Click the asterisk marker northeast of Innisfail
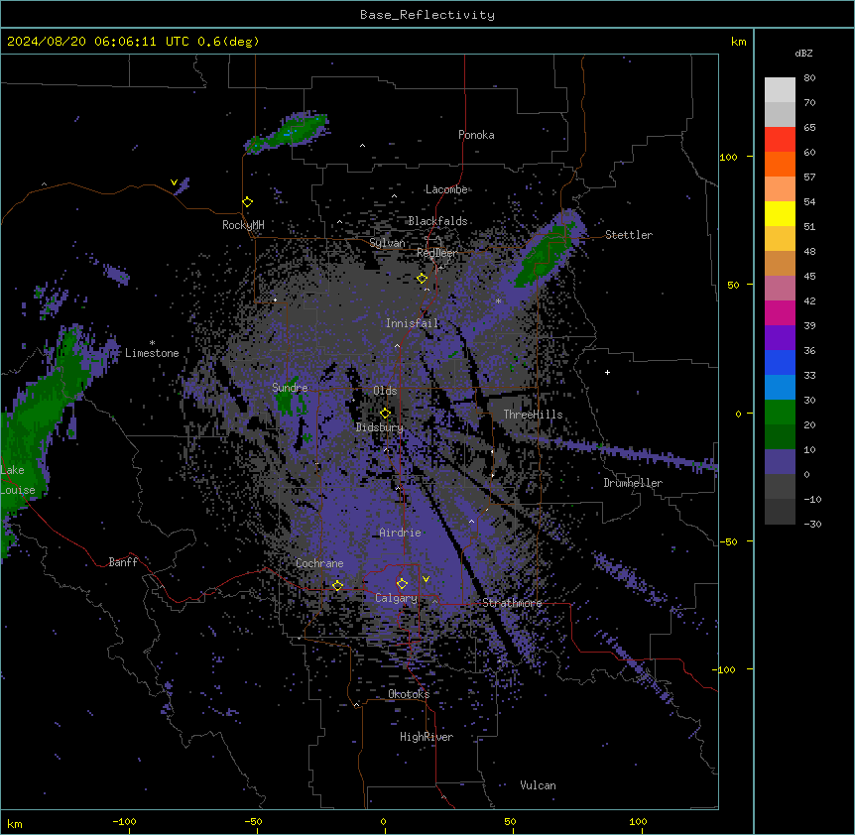 click(x=498, y=300)
